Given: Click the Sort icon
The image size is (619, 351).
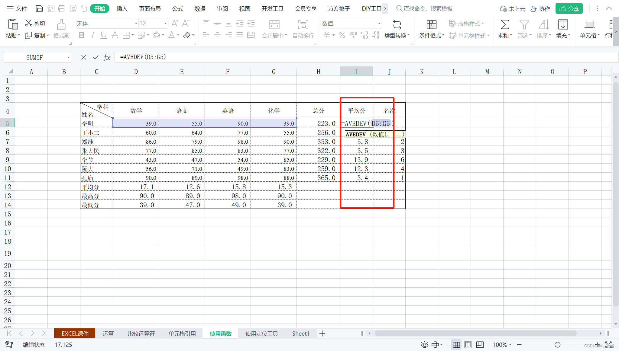Looking at the screenshot, I should click(543, 24).
